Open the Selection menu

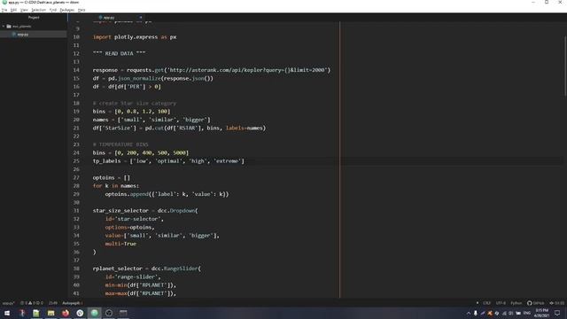38,10
